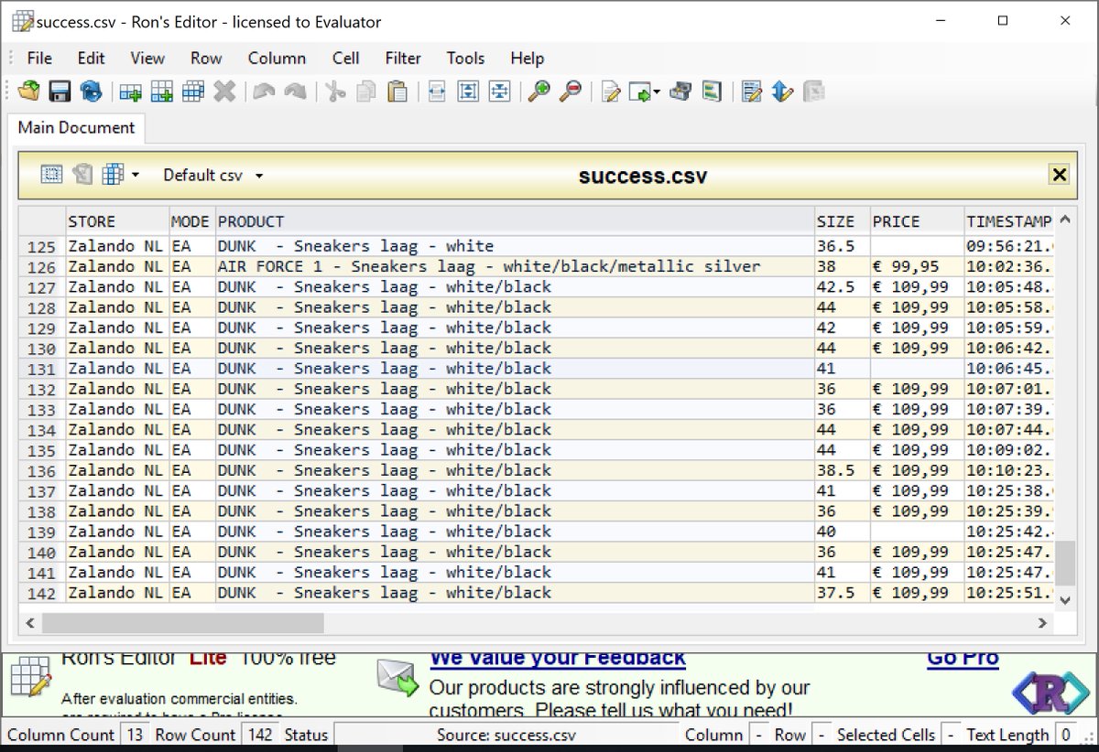Click the blue table grid icon in document header
Screen dimensions: 1099x752
(113, 174)
